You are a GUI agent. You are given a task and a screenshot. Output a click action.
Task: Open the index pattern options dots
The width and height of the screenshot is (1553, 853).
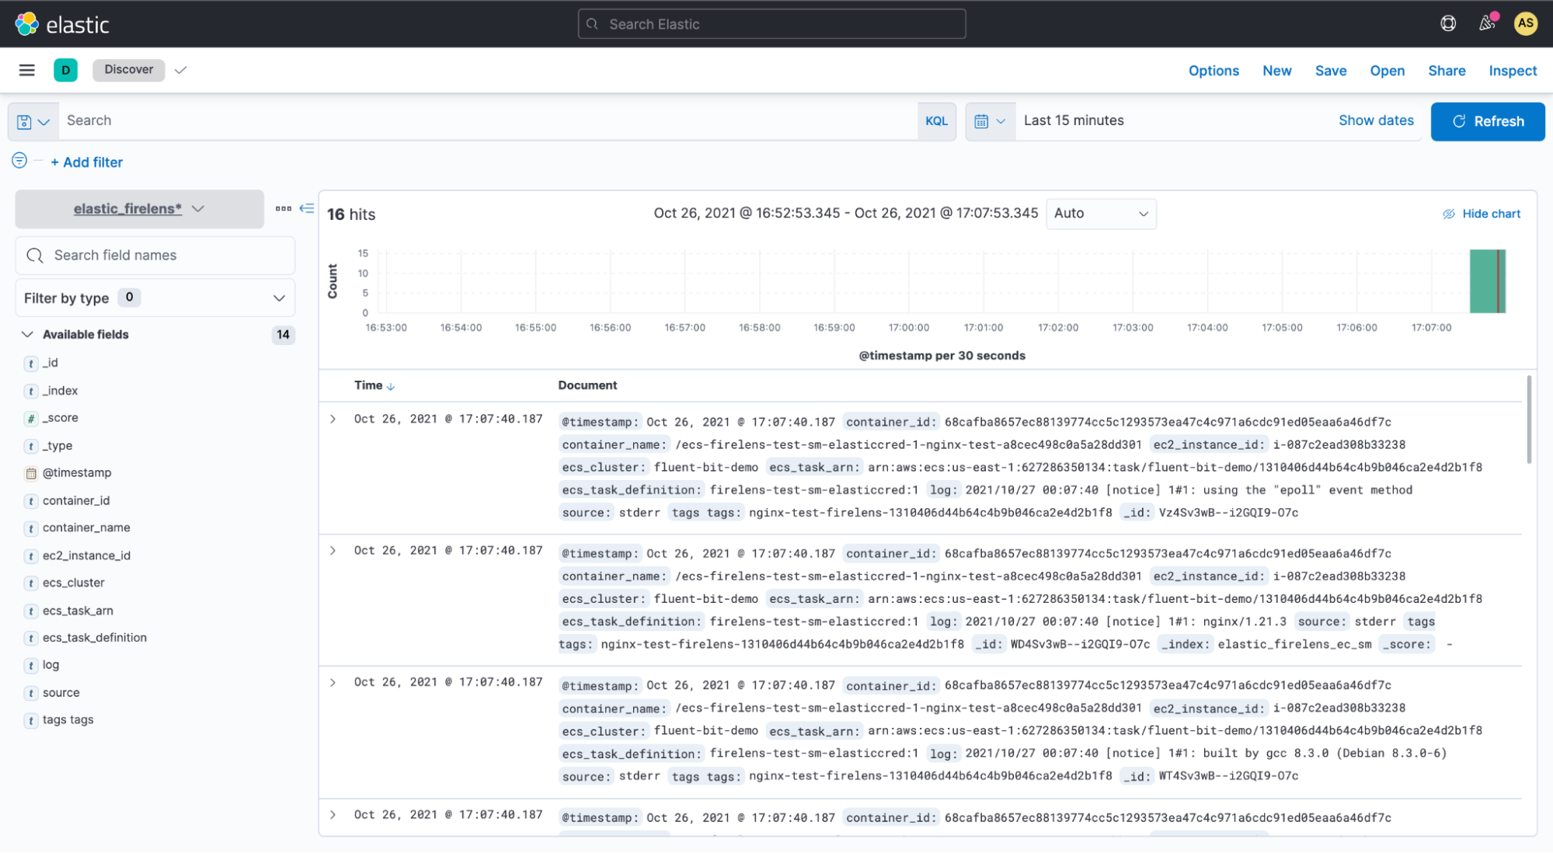tap(284, 208)
